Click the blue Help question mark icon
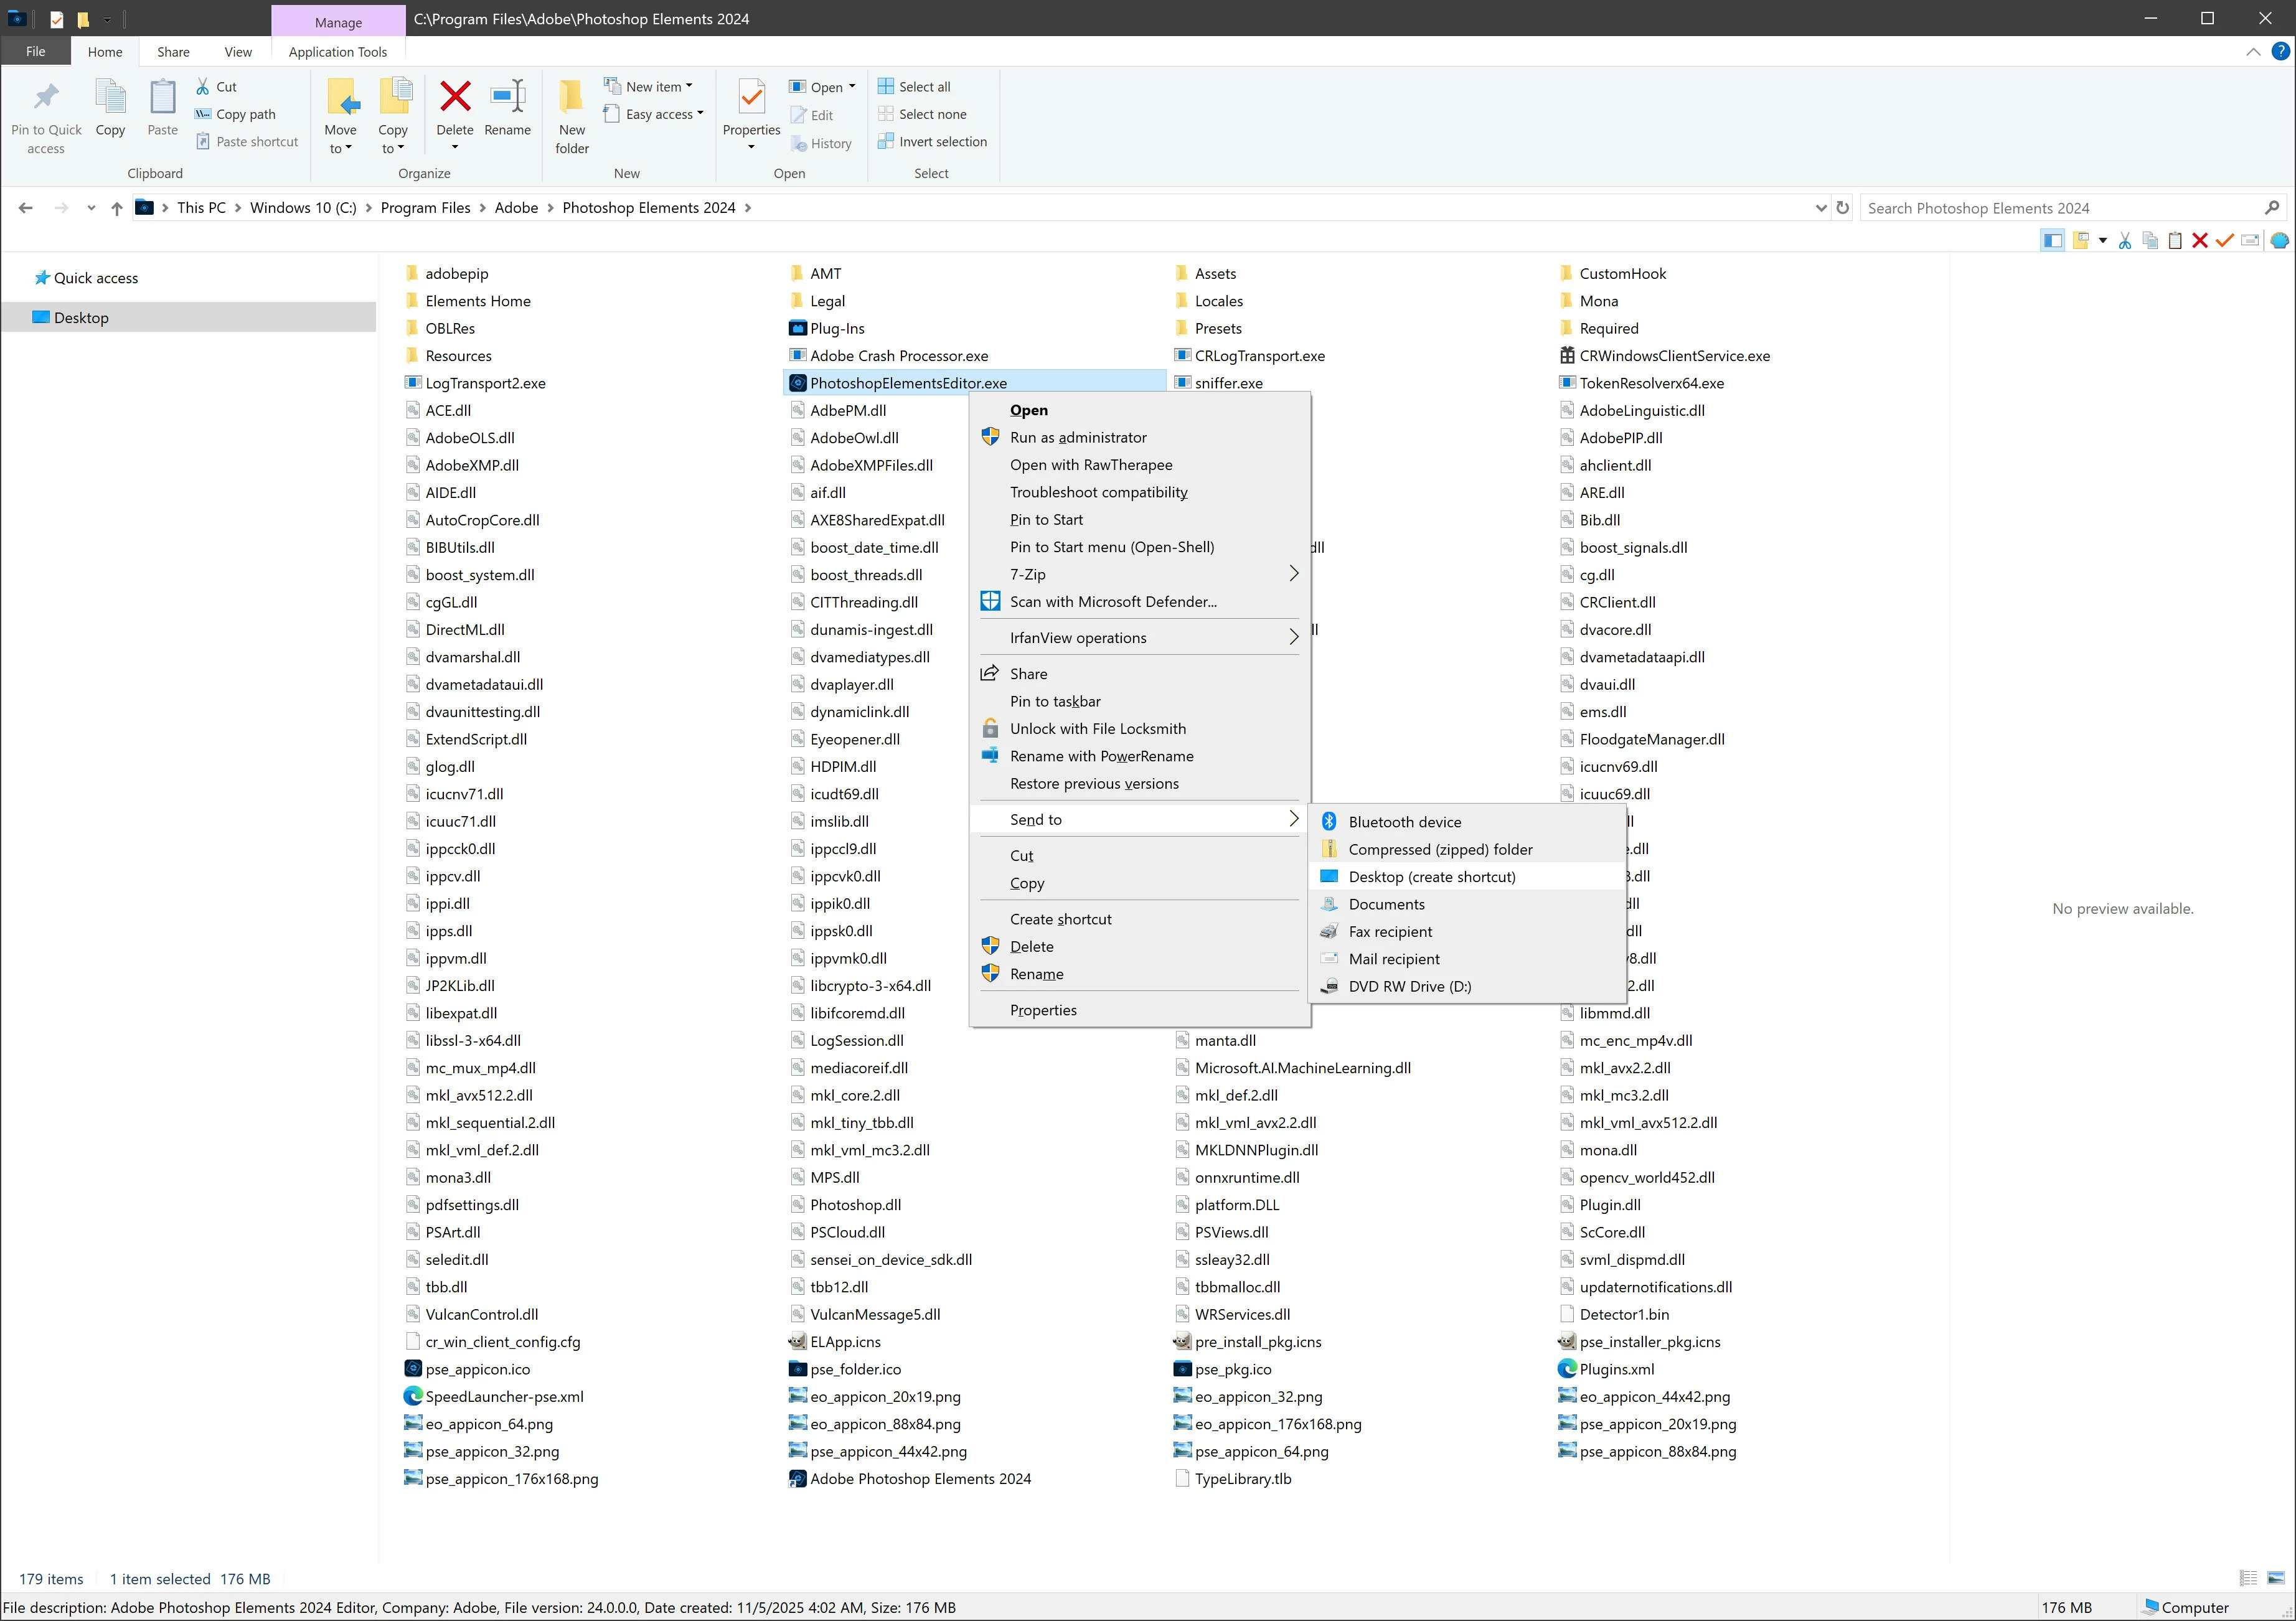2296x1621 pixels. [2281, 51]
